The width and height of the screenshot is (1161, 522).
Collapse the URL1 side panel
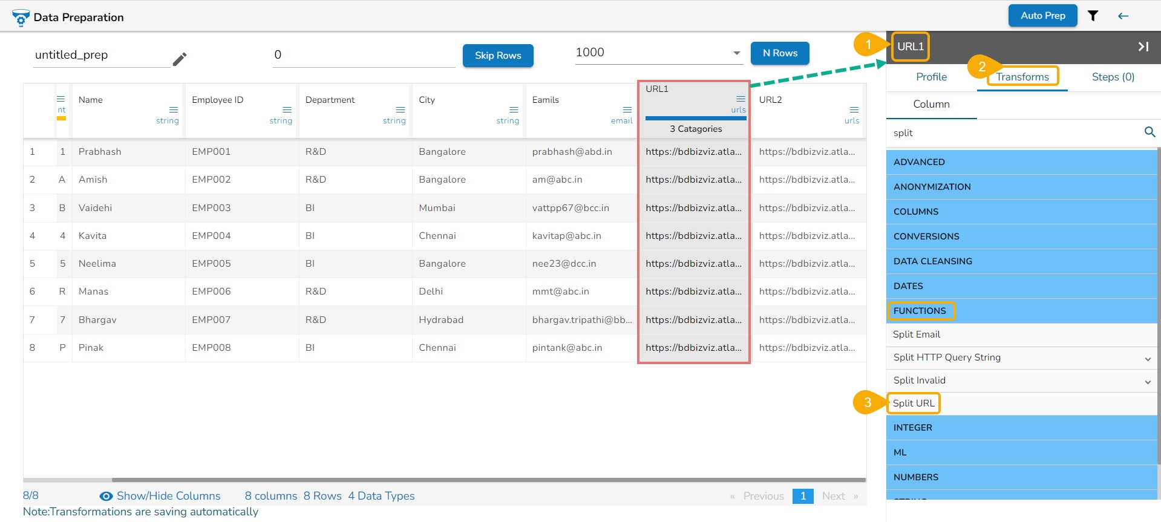[x=1143, y=47]
